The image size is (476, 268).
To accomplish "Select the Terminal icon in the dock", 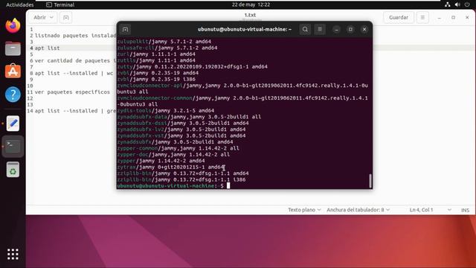I will point(13,147).
